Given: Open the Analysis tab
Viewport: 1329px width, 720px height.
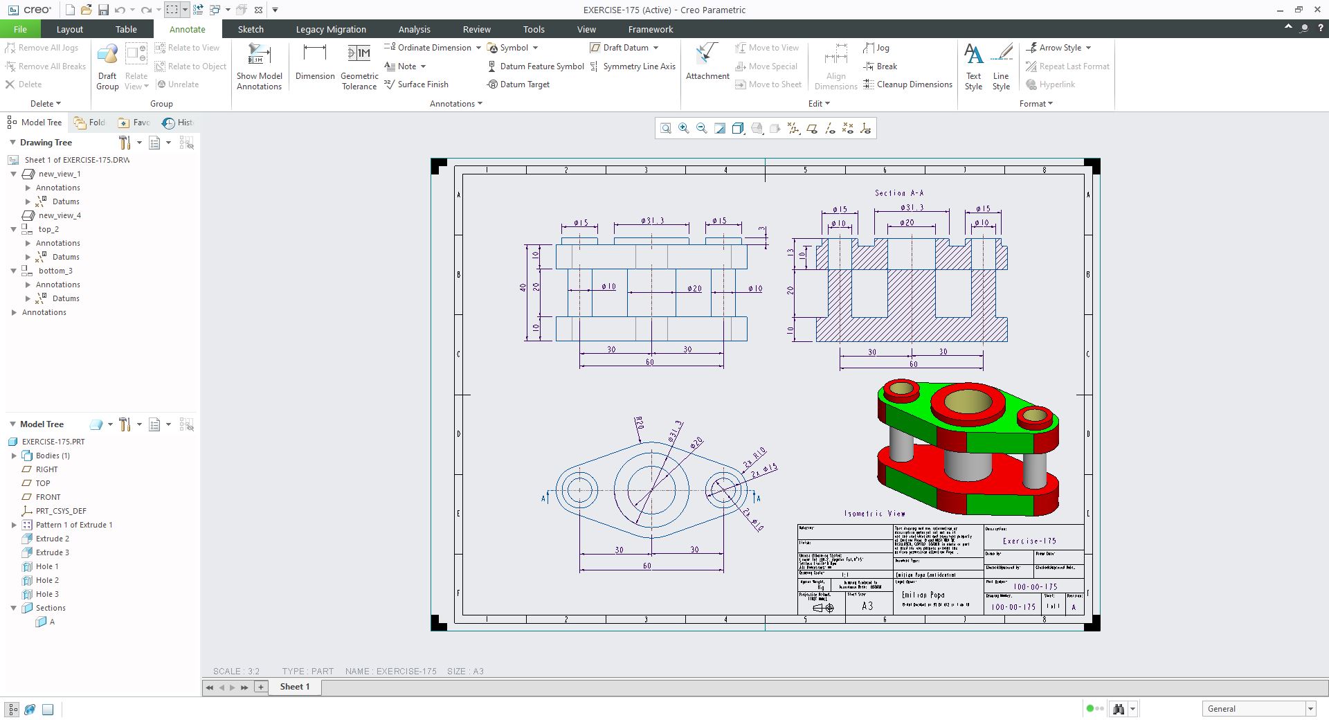Looking at the screenshot, I should (414, 29).
